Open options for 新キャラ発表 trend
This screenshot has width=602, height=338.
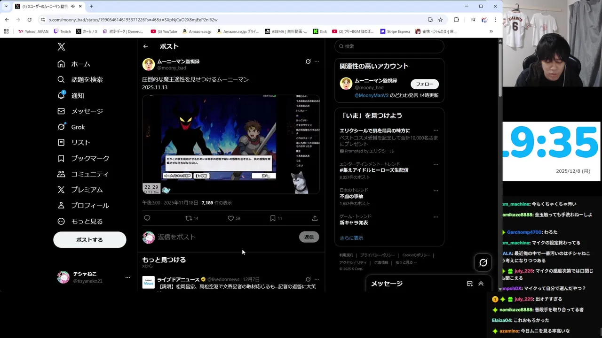pyautogui.click(x=436, y=217)
